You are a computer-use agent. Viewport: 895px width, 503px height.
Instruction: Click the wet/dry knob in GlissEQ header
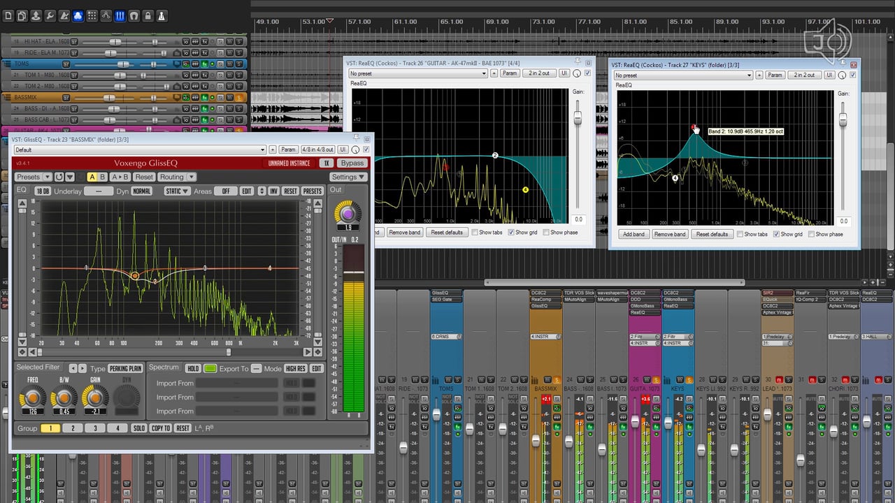click(x=355, y=150)
